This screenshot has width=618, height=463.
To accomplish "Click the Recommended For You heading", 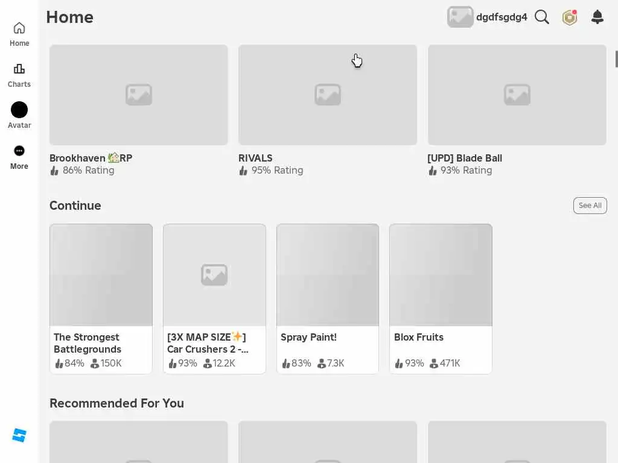I will (x=116, y=403).
